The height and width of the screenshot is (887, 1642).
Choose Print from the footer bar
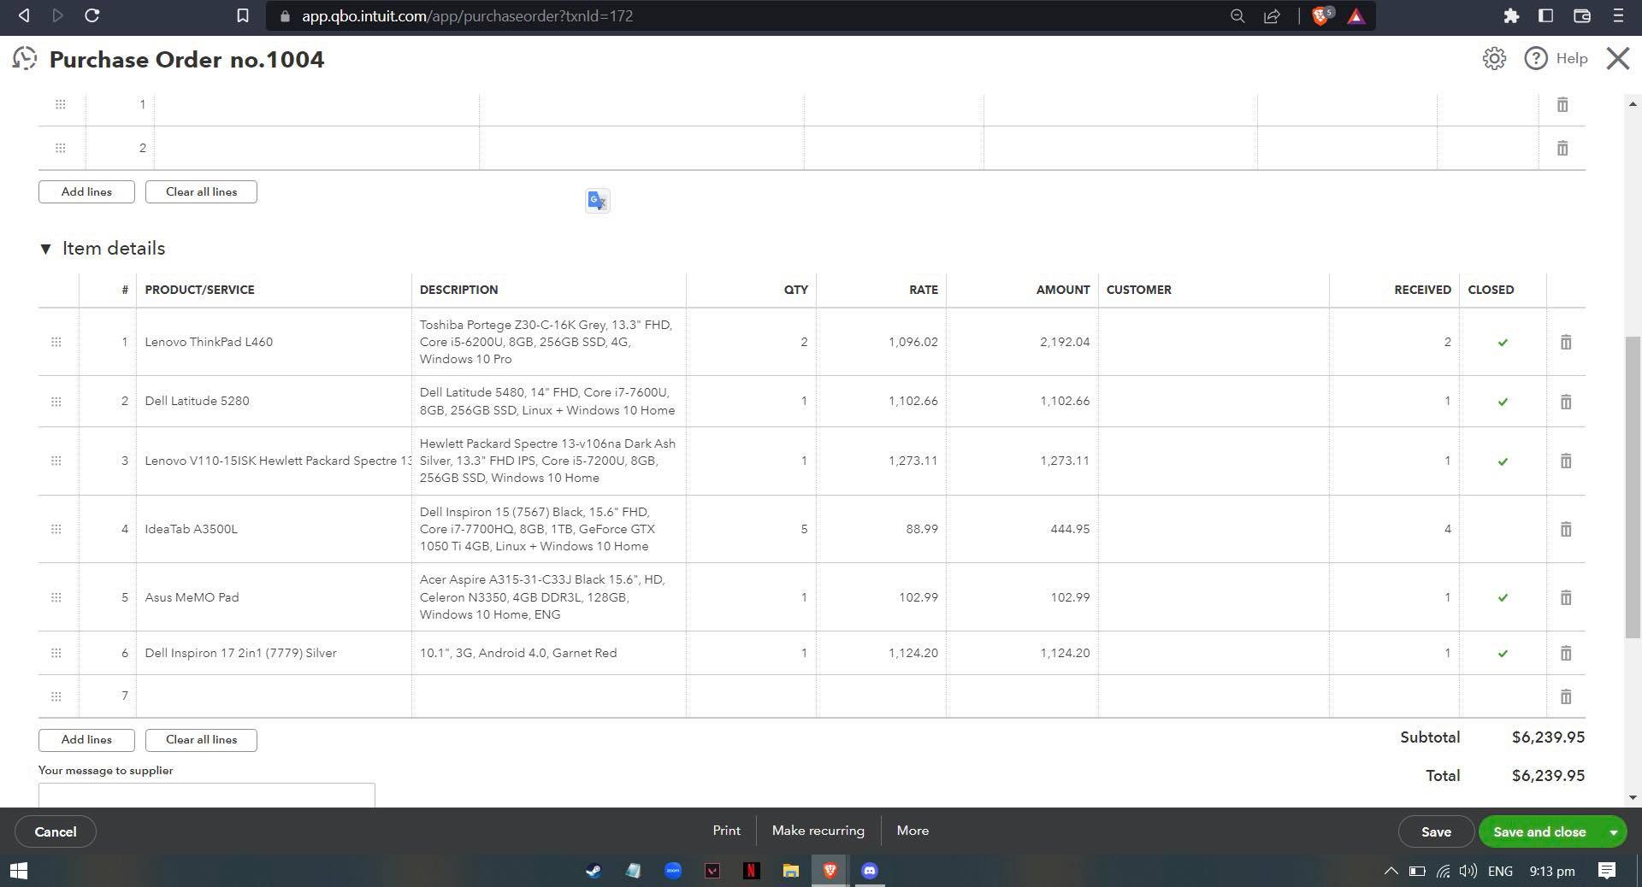(x=726, y=831)
